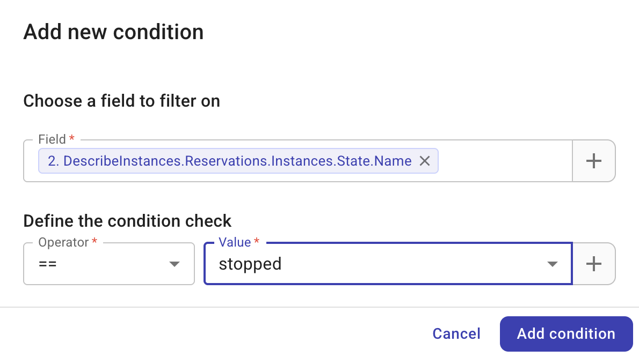This screenshot has width=639, height=357.
Task: Remove the DescribeInstances State.Name chip
Action: [x=425, y=161]
